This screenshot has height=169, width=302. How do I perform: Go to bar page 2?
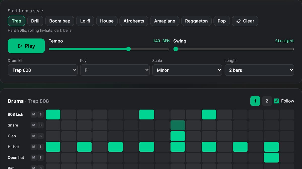pyautogui.click(x=267, y=101)
